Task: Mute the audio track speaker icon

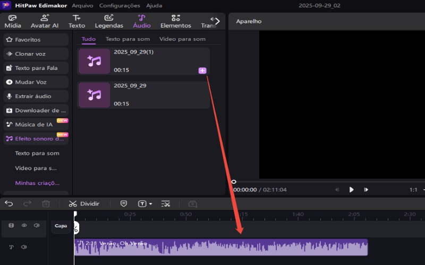Action: (x=24, y=247)
